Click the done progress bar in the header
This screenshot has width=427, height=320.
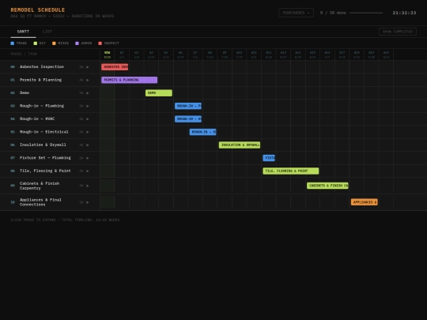coord(366,13)
